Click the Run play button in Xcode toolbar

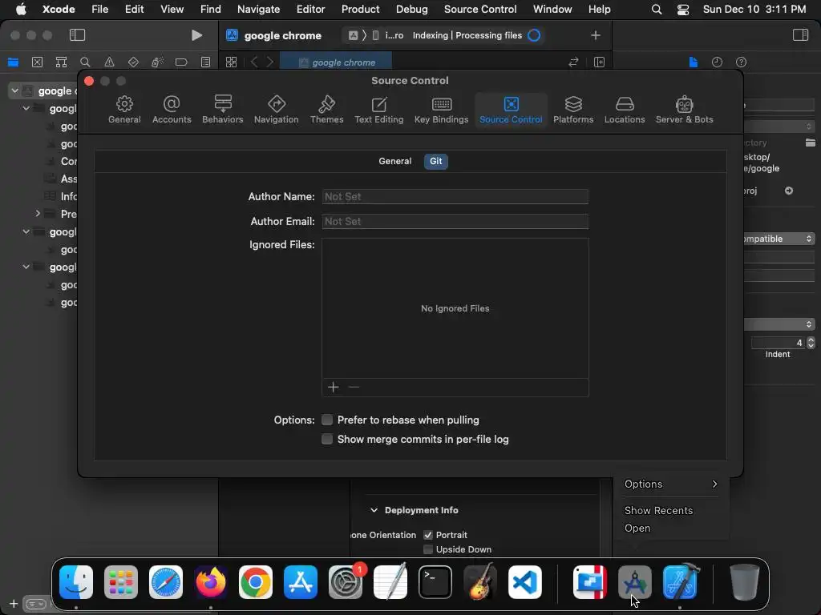click(x=196, y=35)
